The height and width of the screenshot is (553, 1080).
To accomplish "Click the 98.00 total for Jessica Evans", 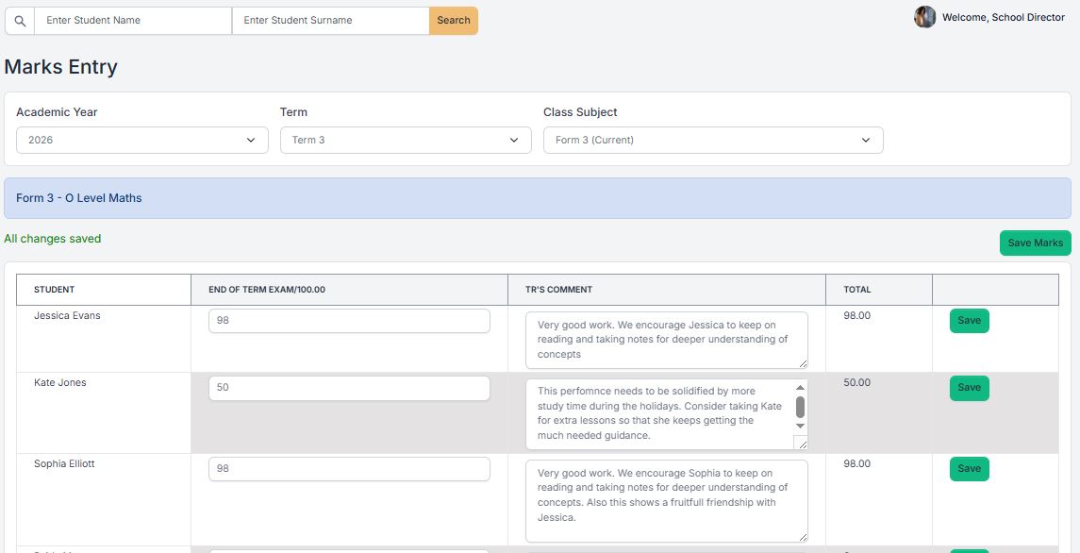I will pos(856,316).
